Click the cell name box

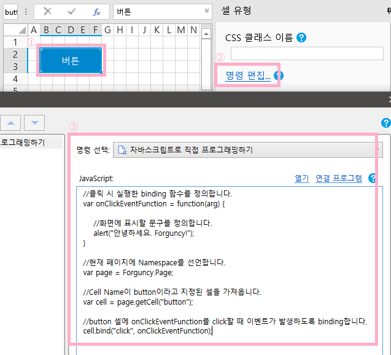[10, 12]
